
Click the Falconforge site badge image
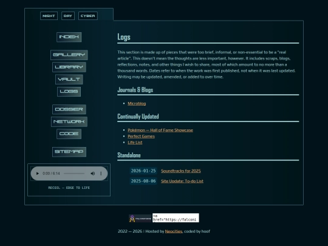coord(140,219)
